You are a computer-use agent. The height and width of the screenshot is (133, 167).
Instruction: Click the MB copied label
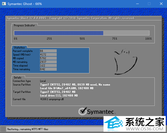(x=18, y=58)
